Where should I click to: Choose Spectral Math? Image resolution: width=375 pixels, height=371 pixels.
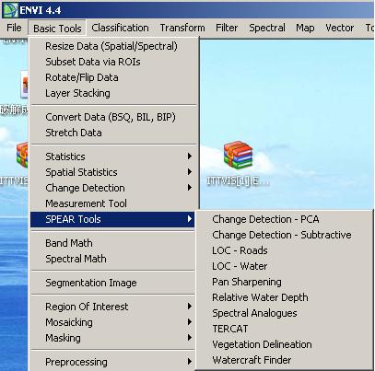(112, 259)
